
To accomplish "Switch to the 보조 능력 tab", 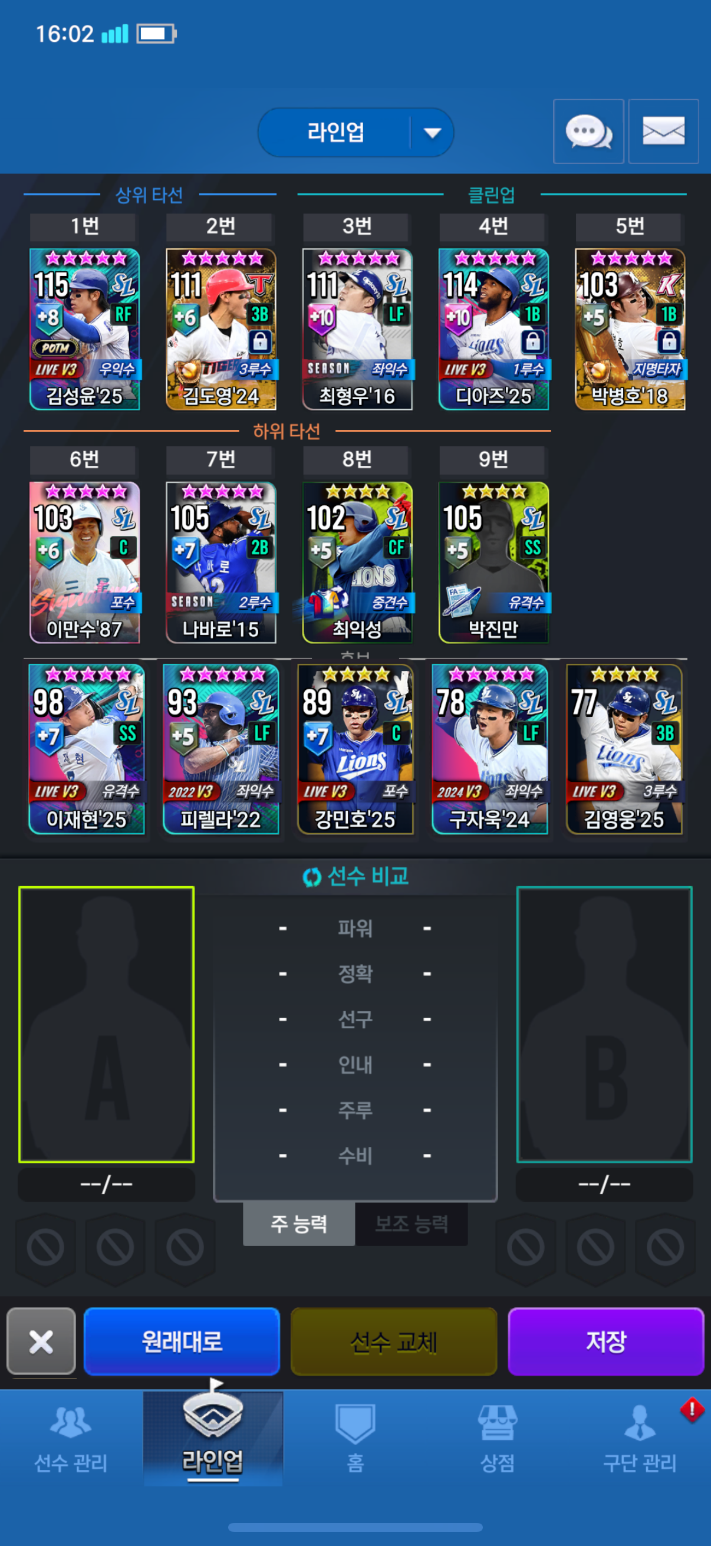I will click(412, 1223).
